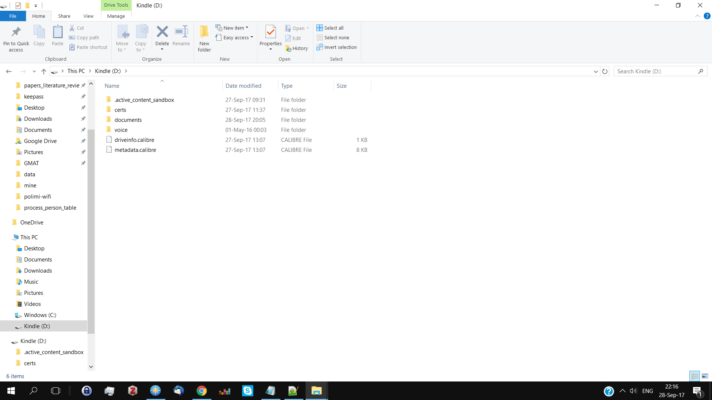Screen dimensions: 712x400
Task: Sort files by Date modified column
Action: coord(243,86)
